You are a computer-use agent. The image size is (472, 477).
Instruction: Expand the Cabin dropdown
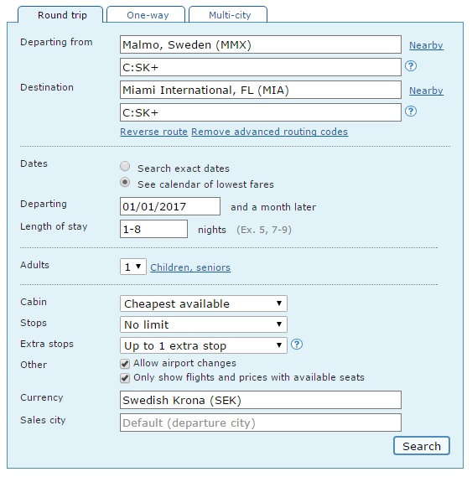coord(203,303)
